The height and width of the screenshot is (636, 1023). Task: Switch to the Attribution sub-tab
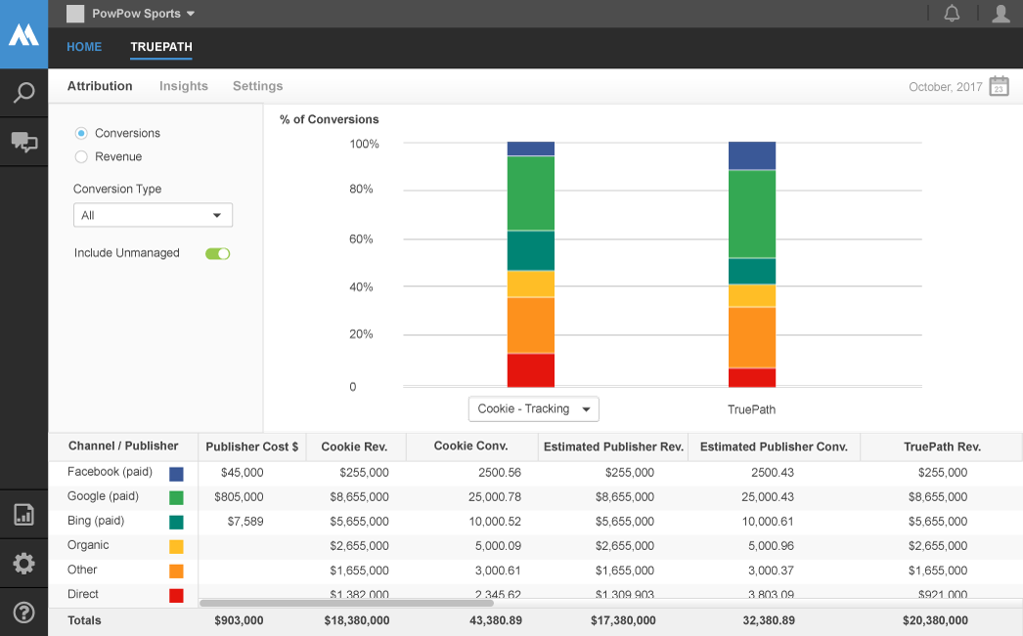100,86
